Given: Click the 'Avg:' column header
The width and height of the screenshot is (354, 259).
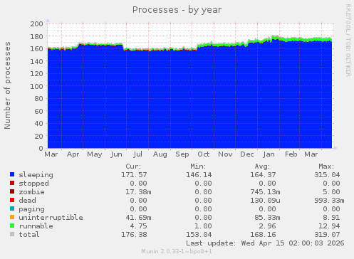Looking at the screenshot, I should [262, 166].
